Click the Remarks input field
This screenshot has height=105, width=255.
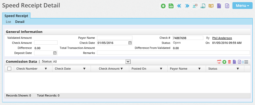point(173,53)
